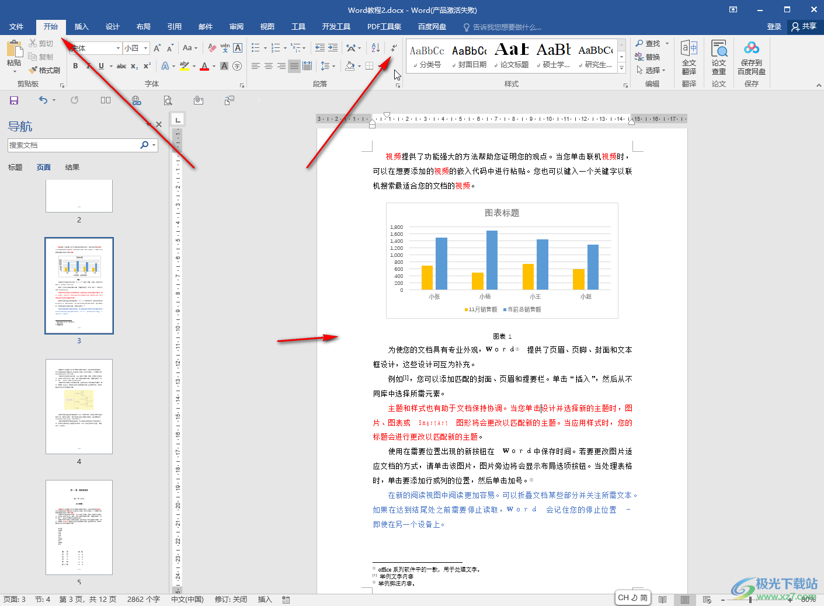Screen dimensions: 824x606
Task: Apply the red font color
Action: [204, 66]
